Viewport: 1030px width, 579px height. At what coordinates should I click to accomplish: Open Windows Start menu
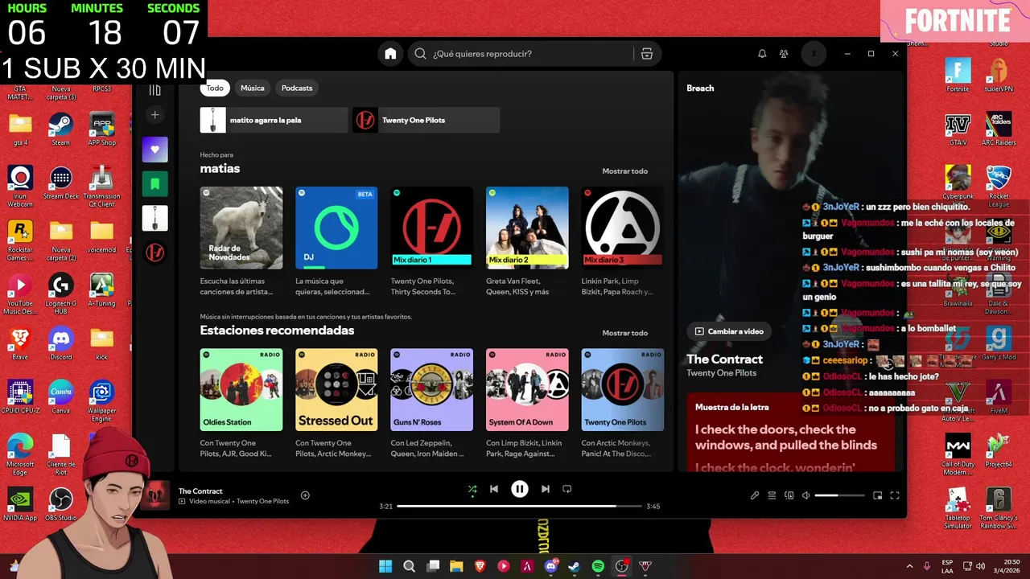[x=385, y=566]
